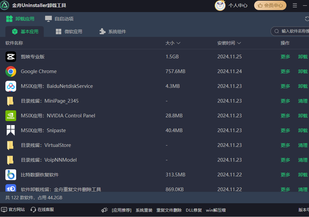Click 更多 for VoipNNModel

285,160
